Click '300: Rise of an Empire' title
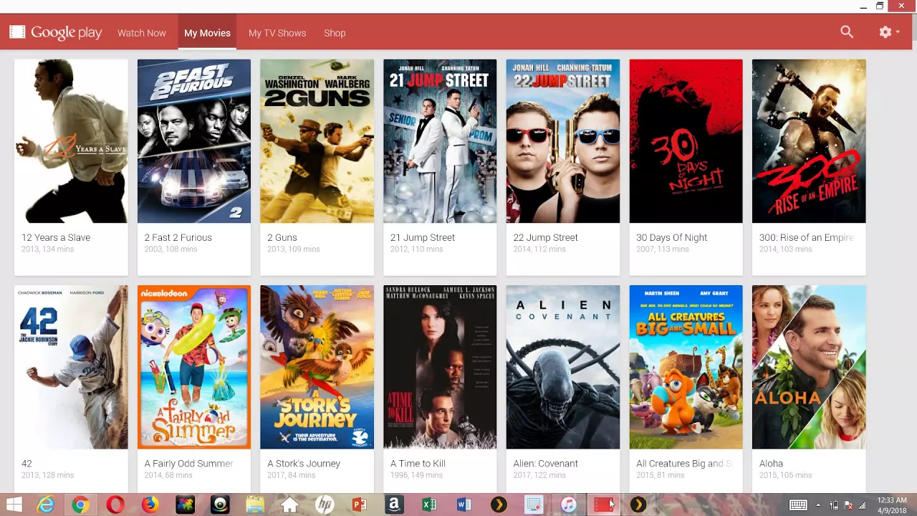917x516 pixels. click(x=807, y=237)
